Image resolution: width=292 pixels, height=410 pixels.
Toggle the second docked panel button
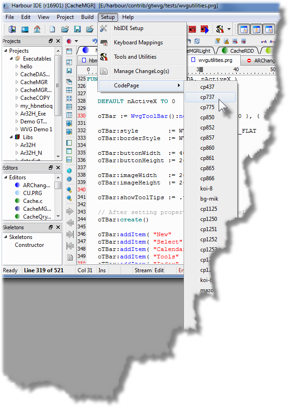[256, 29]
